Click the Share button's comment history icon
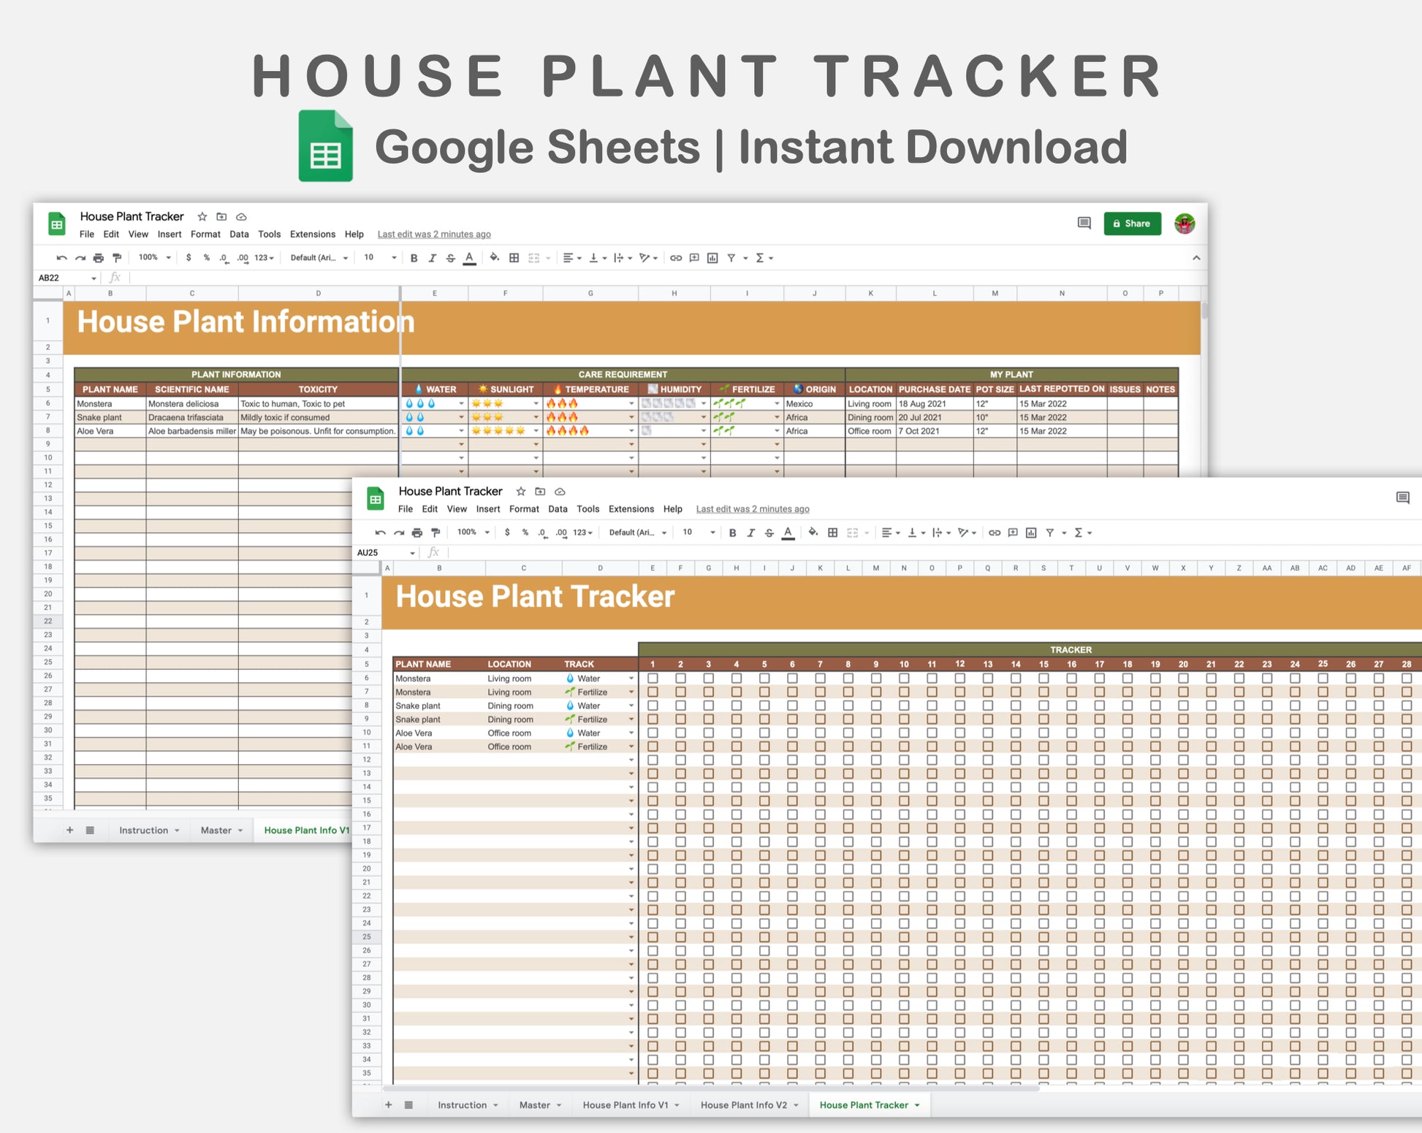 coord(1084,224)
